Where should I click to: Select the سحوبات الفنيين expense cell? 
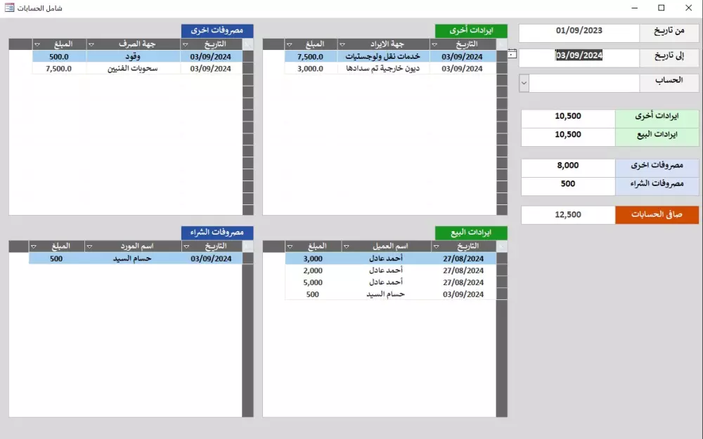pos(133,69)
